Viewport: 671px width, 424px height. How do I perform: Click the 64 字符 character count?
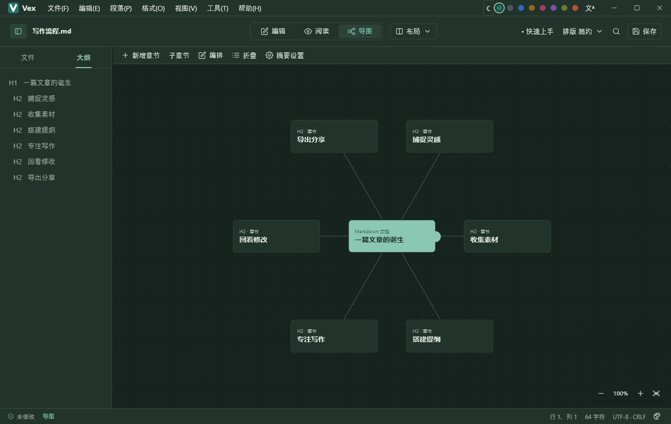pos(595,417)
